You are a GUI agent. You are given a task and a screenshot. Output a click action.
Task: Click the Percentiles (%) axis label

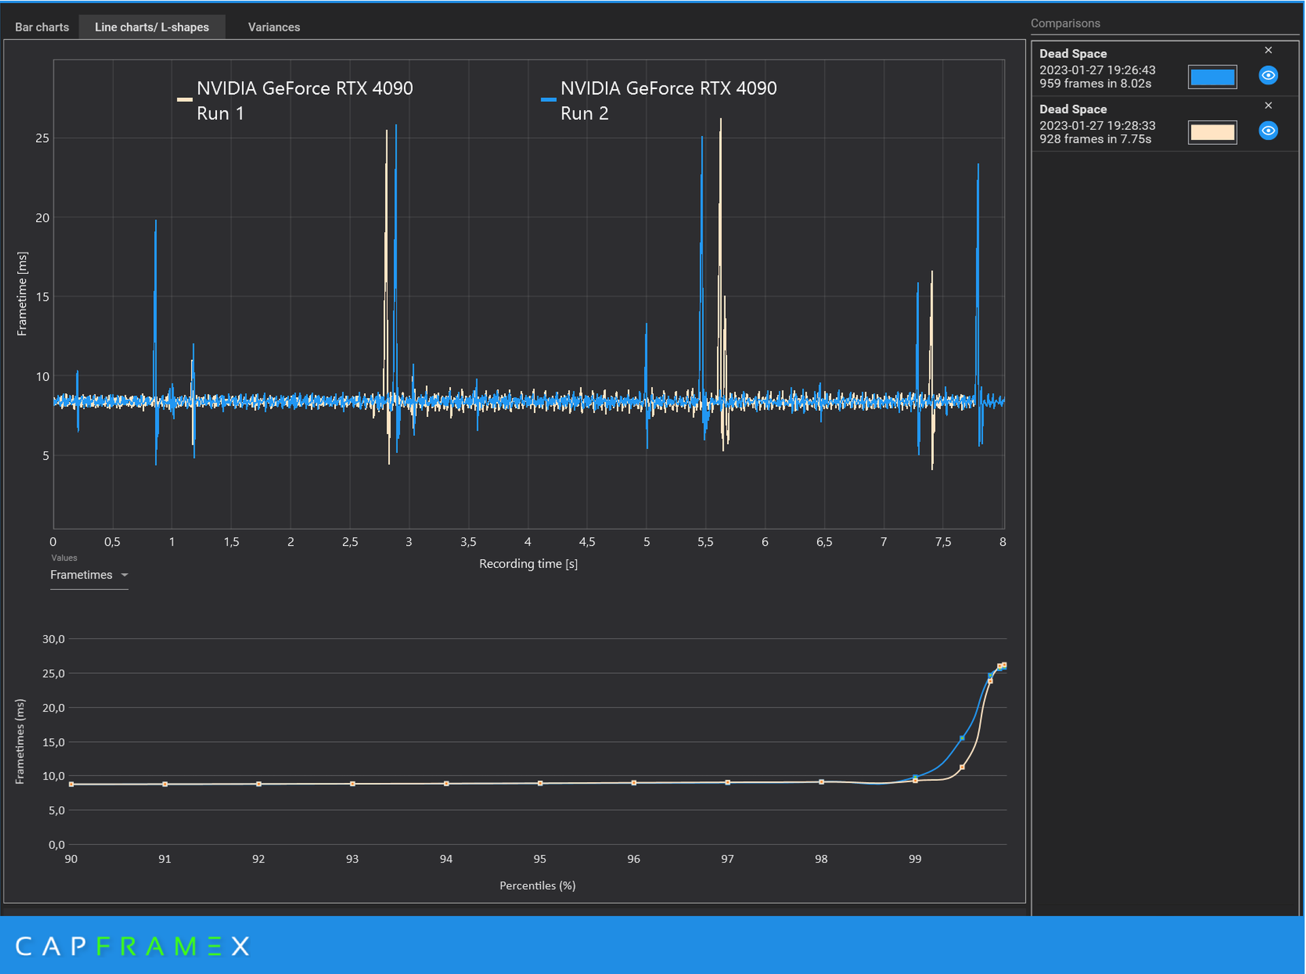click(x=537, y=886)
